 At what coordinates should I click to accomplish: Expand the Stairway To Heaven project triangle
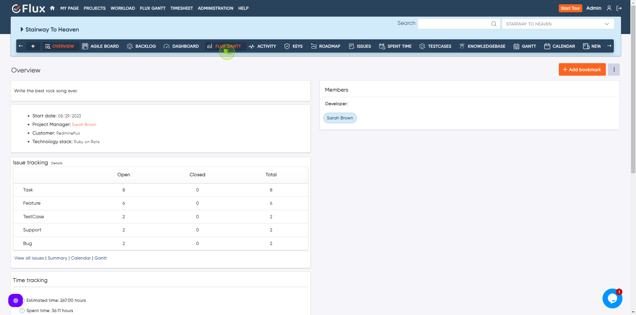[22, 29]
